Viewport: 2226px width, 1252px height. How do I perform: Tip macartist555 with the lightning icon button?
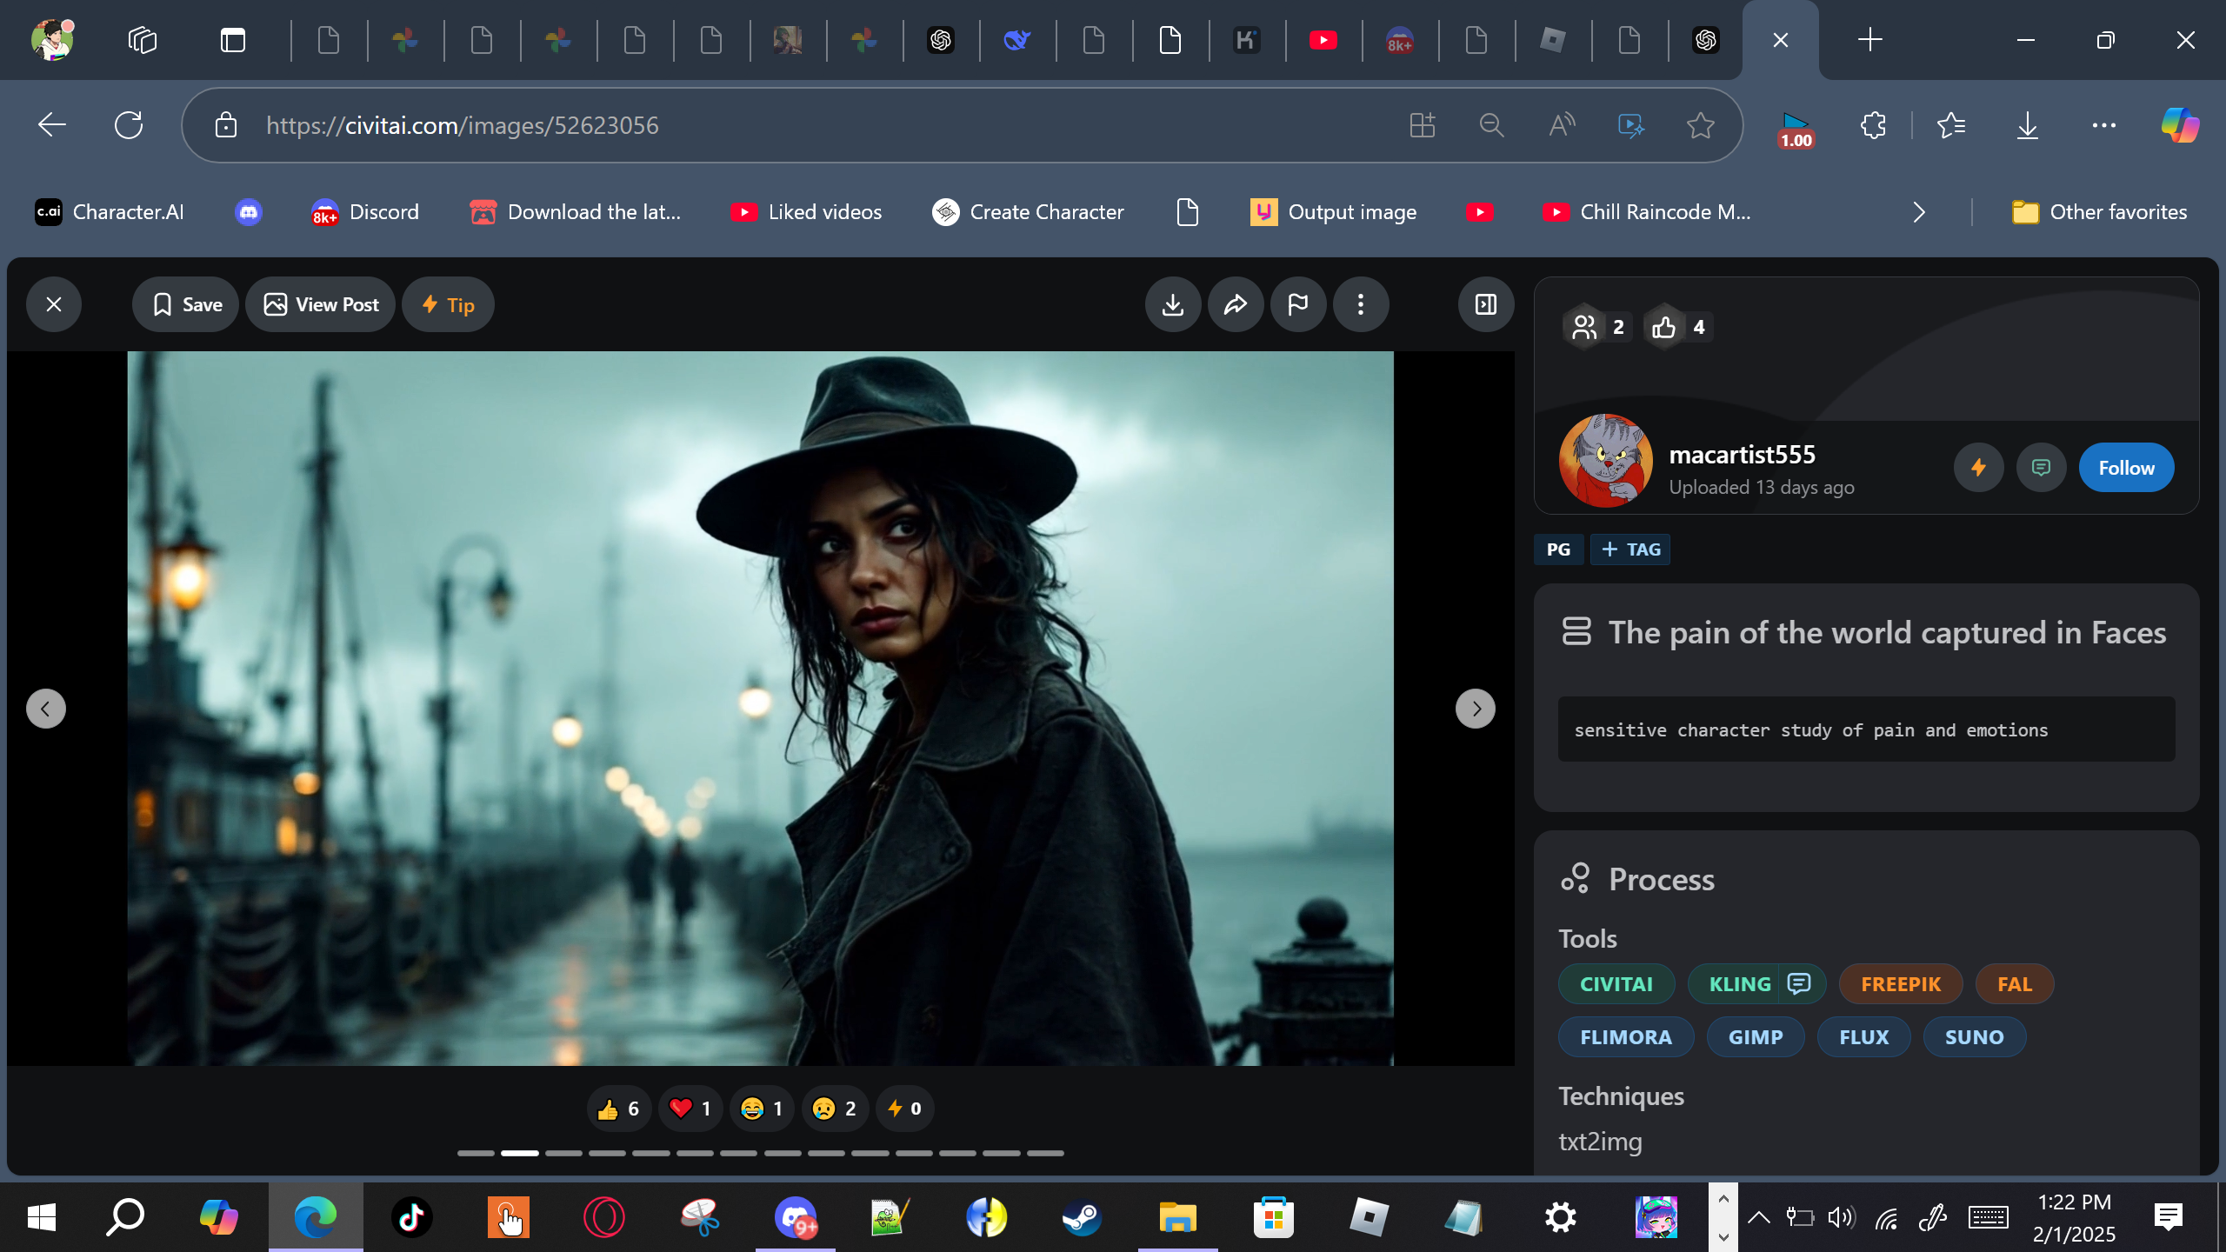coord(1978,468)
